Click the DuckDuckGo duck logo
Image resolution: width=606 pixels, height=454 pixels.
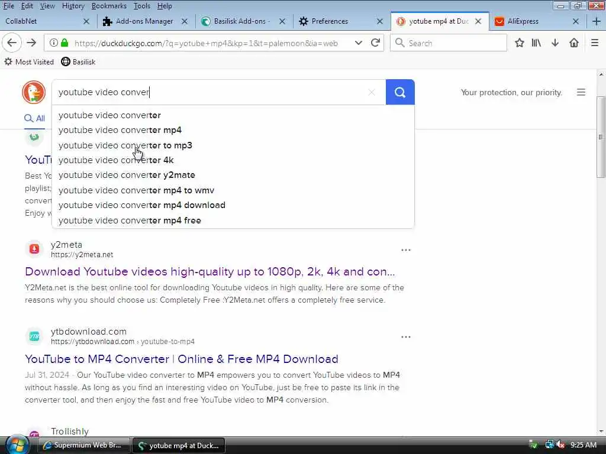[34, 92]
